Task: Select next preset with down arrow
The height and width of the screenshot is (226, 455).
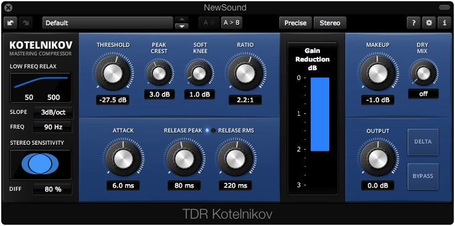Action: [x=182, y=26]
